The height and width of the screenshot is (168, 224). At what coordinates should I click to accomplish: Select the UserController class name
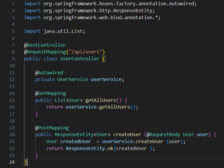[x=79, y=59]
